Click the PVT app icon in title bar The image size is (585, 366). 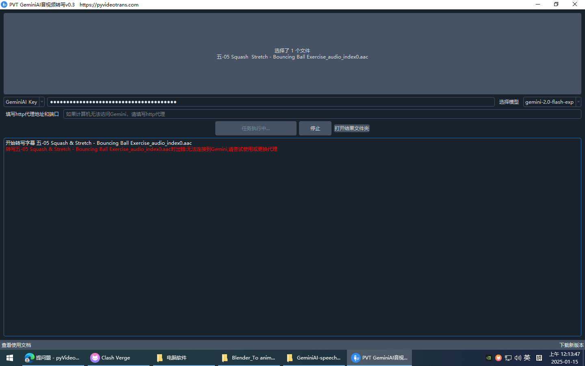click(x=4, y=4)
